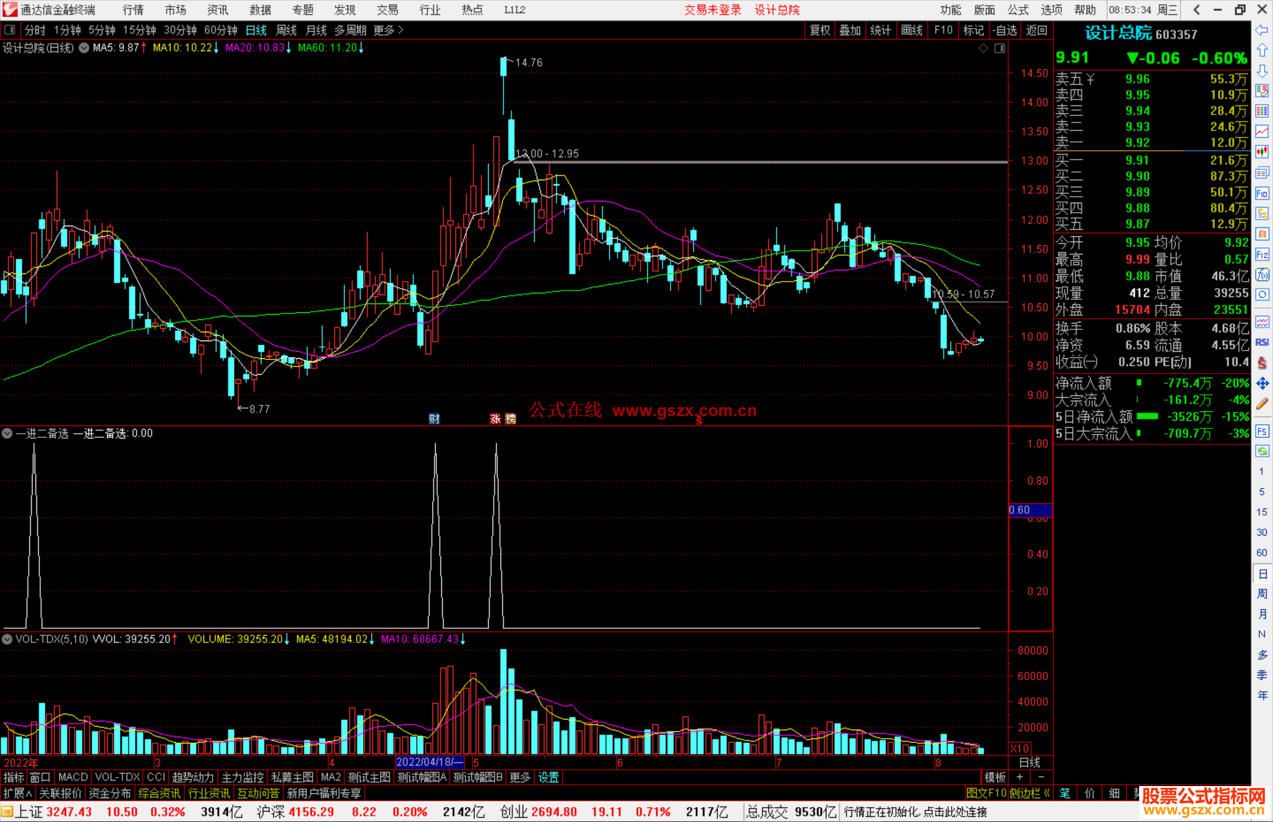The height and width of the screenshot is (822, 1273).
Task: Click the up arrow icon in right sidebar
Action: point(1262,51)
